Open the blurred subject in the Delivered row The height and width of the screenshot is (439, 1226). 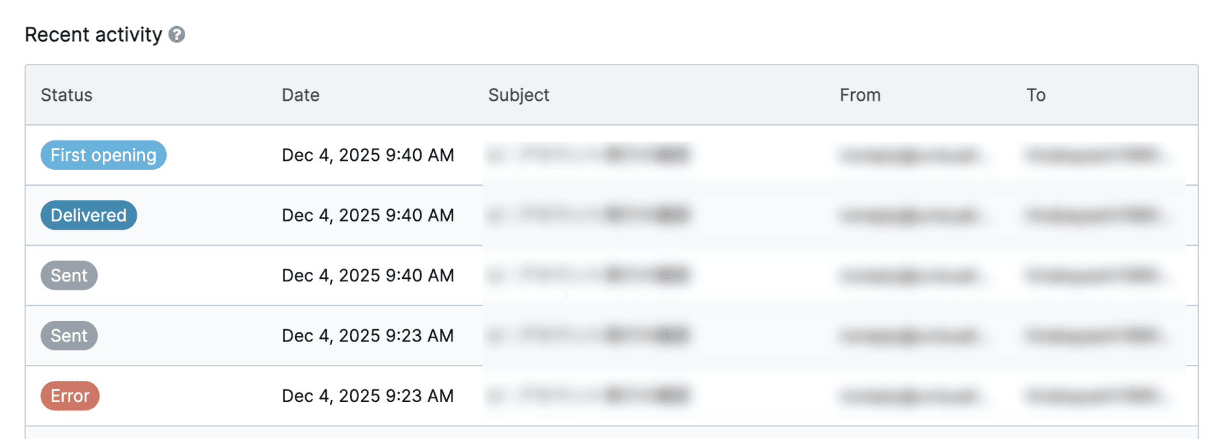(587, 215)
